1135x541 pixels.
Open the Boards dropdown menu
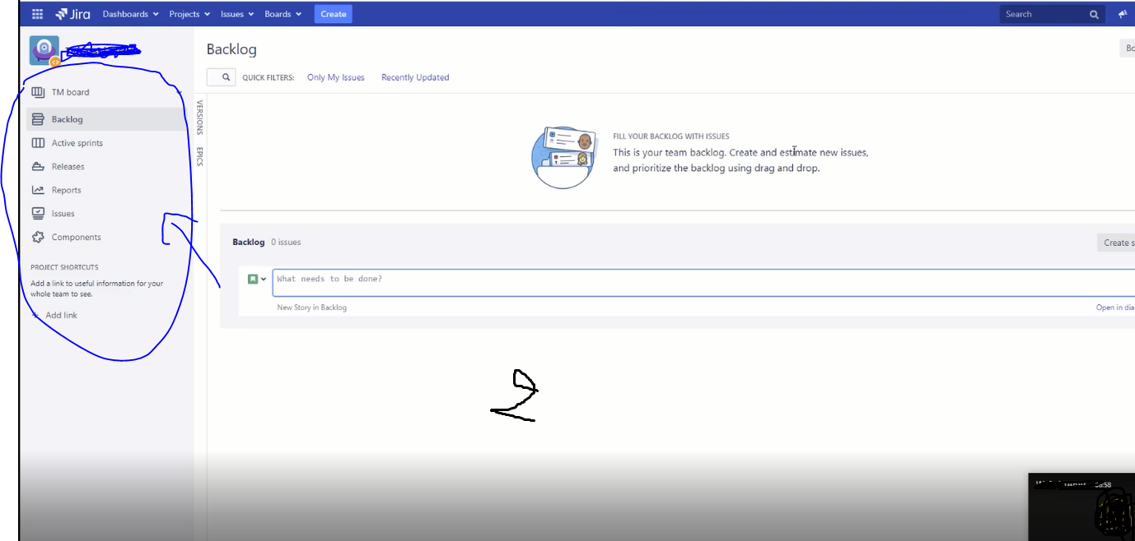[283, 14]
